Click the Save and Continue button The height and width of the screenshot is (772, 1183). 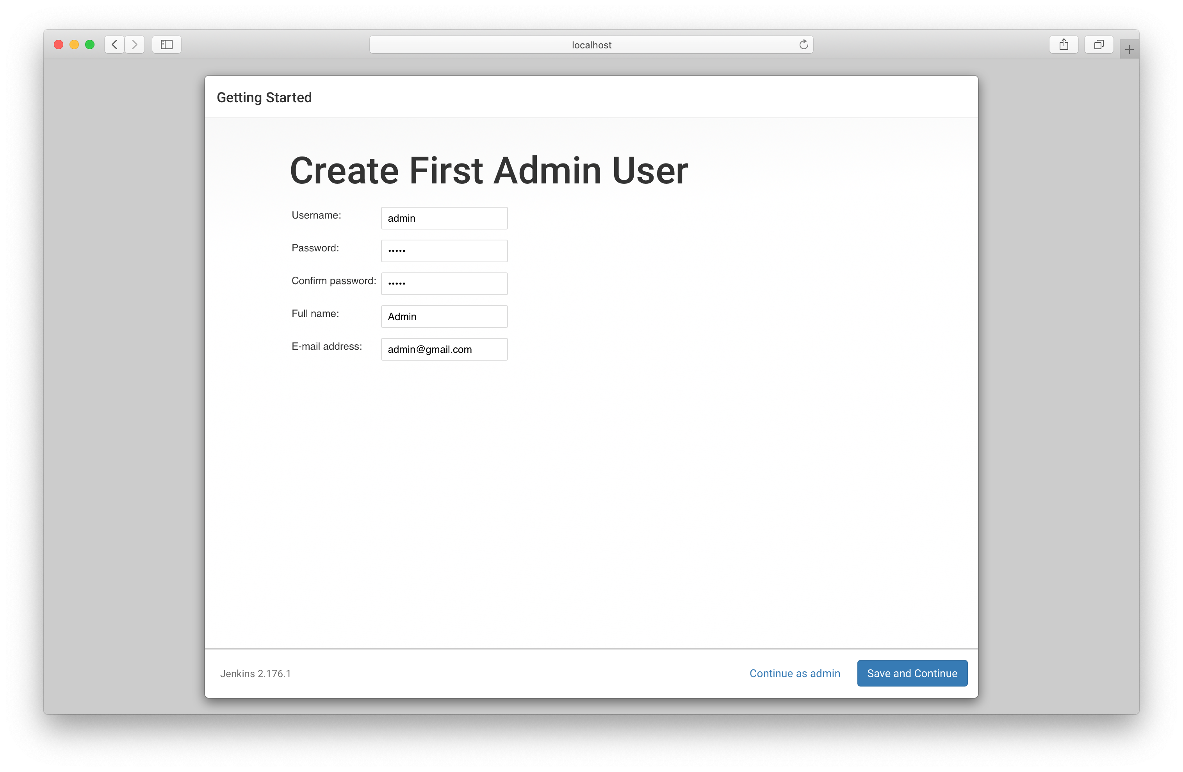pyautogui.click(x=912, y=673)
